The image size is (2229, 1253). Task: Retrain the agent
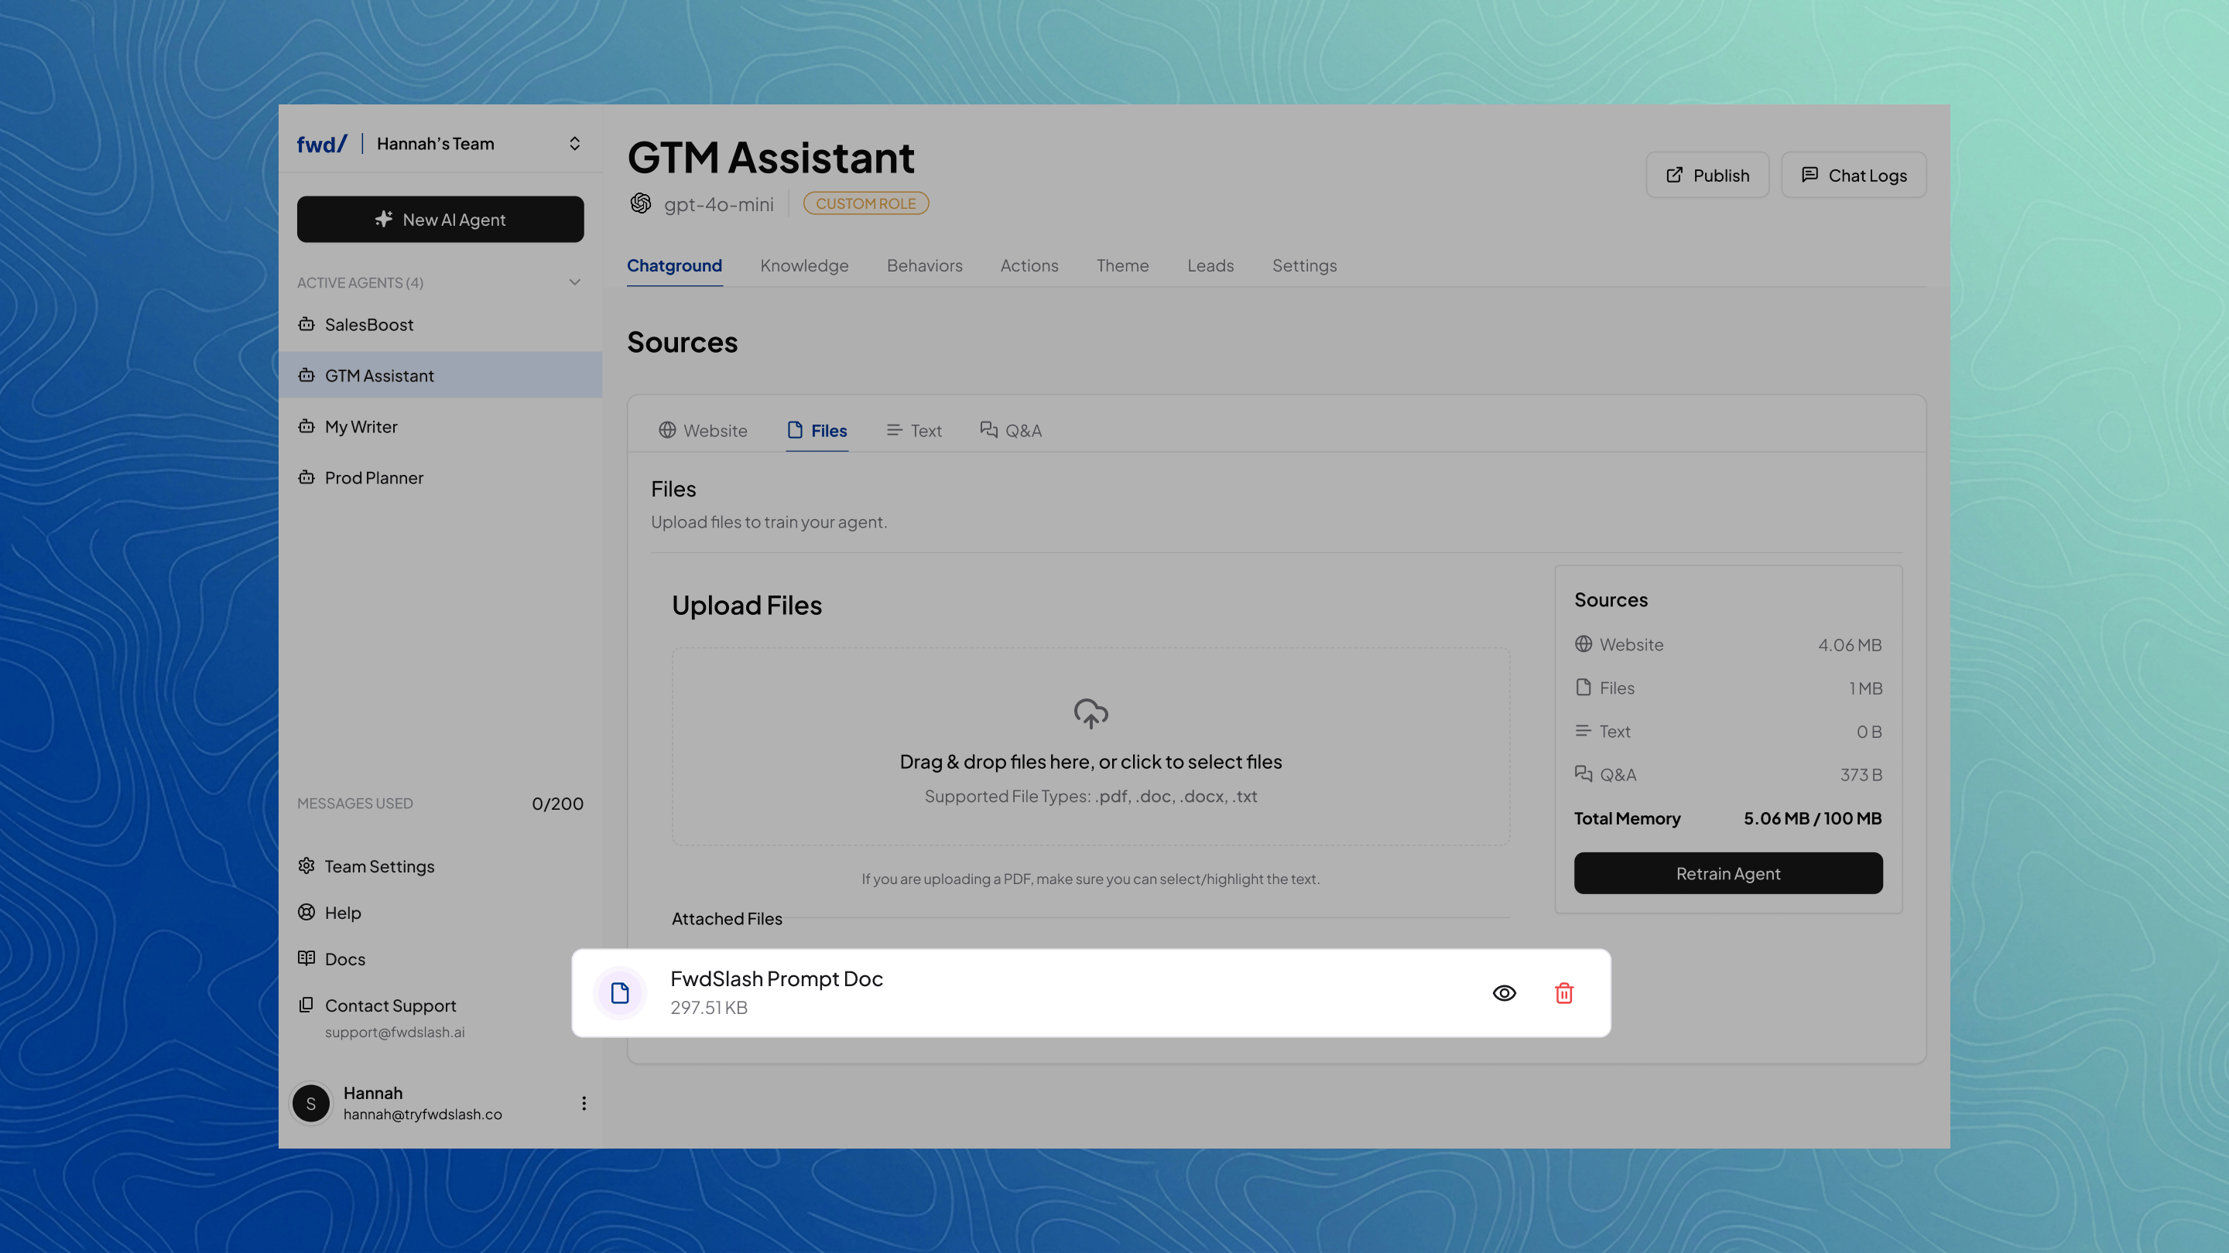click(1728, 873)
